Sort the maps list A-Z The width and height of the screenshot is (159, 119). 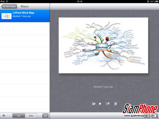19,116
